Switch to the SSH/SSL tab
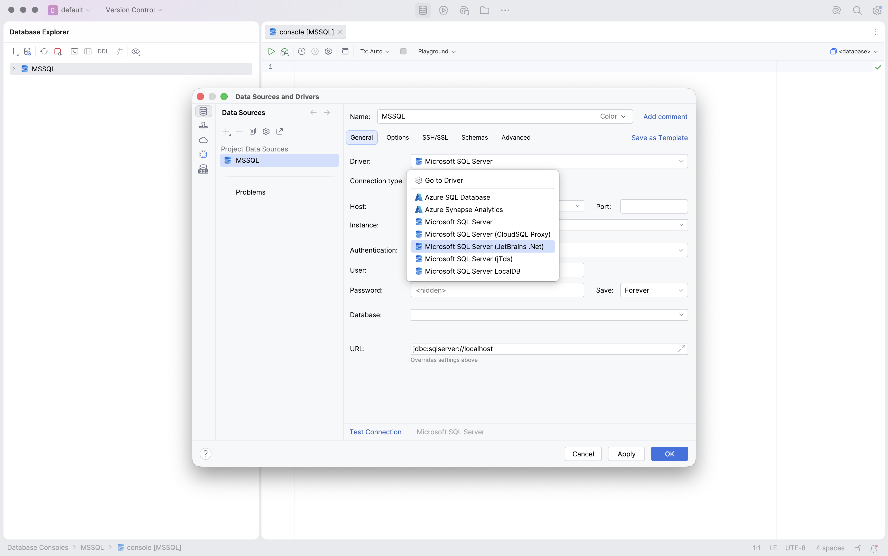 [435, 138]
